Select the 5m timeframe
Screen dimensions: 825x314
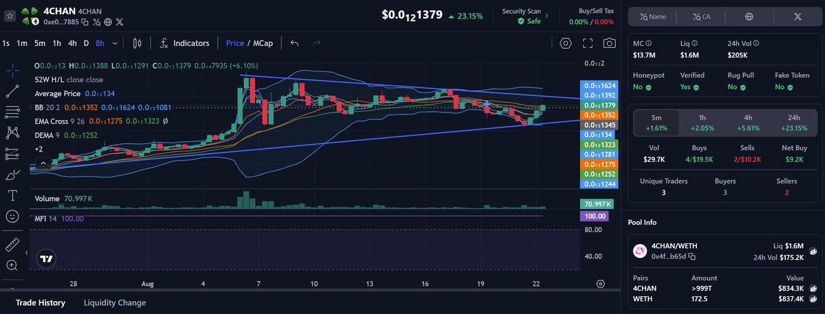pyautogui.click(x=40, y=43)
